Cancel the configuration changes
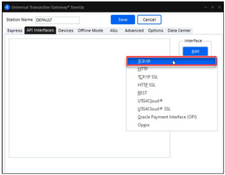This screenshot has width=225, height=175. [149, 20]
